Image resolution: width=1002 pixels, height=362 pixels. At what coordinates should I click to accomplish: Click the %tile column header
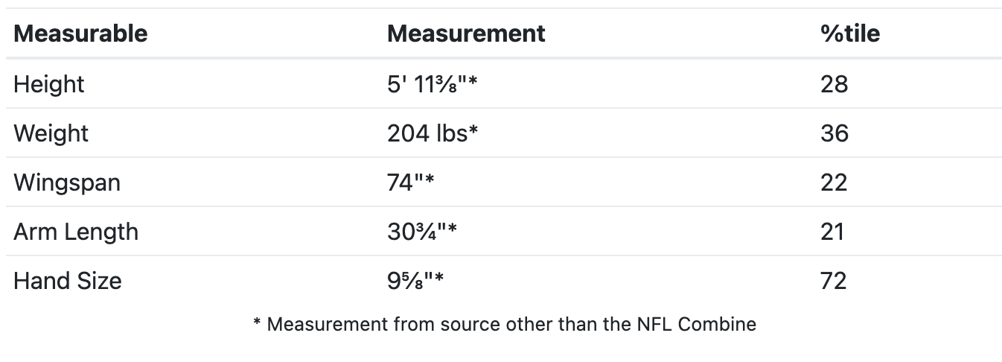[849, 34]
